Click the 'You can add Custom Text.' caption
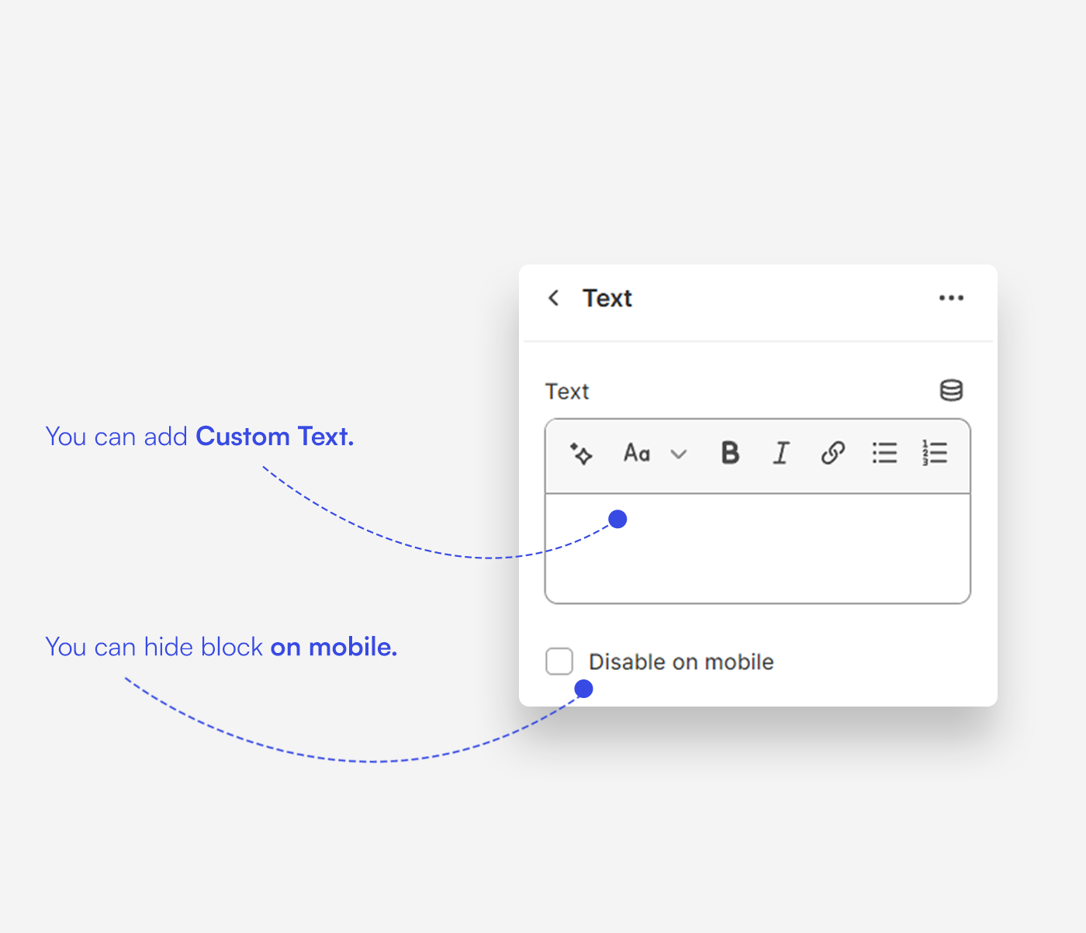The image size is (1086, 933). point(199,437)
